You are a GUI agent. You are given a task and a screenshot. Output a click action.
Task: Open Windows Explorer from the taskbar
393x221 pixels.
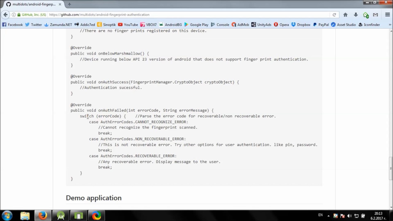[x=25, y=216]
